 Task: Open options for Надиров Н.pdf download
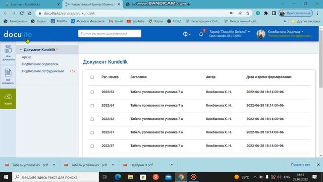click(172, 165)
